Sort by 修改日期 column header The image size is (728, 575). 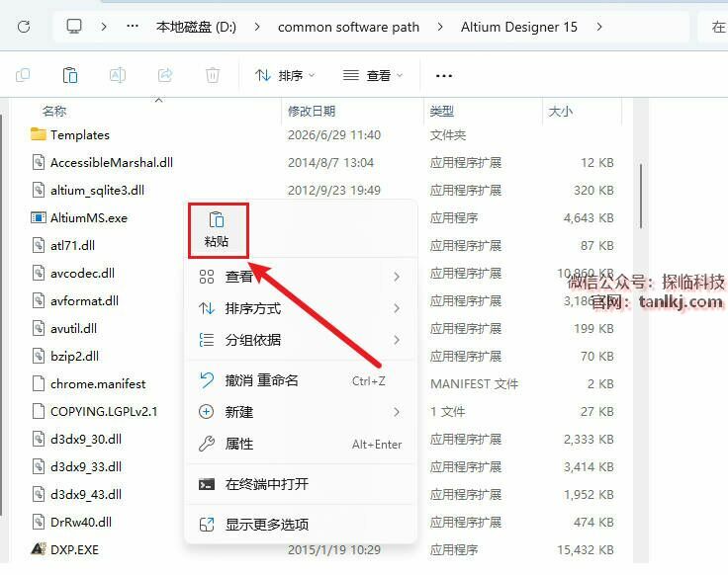pyautogui.click(x=312, y=112)
